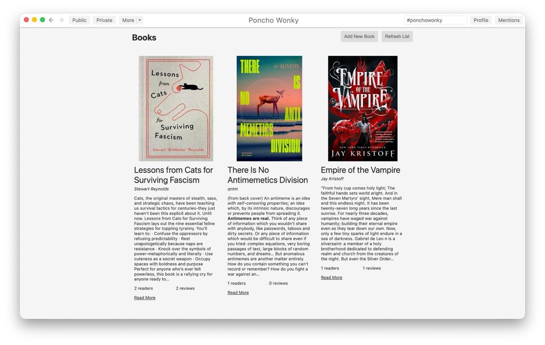Switch to the Private tab

[104, 20]
